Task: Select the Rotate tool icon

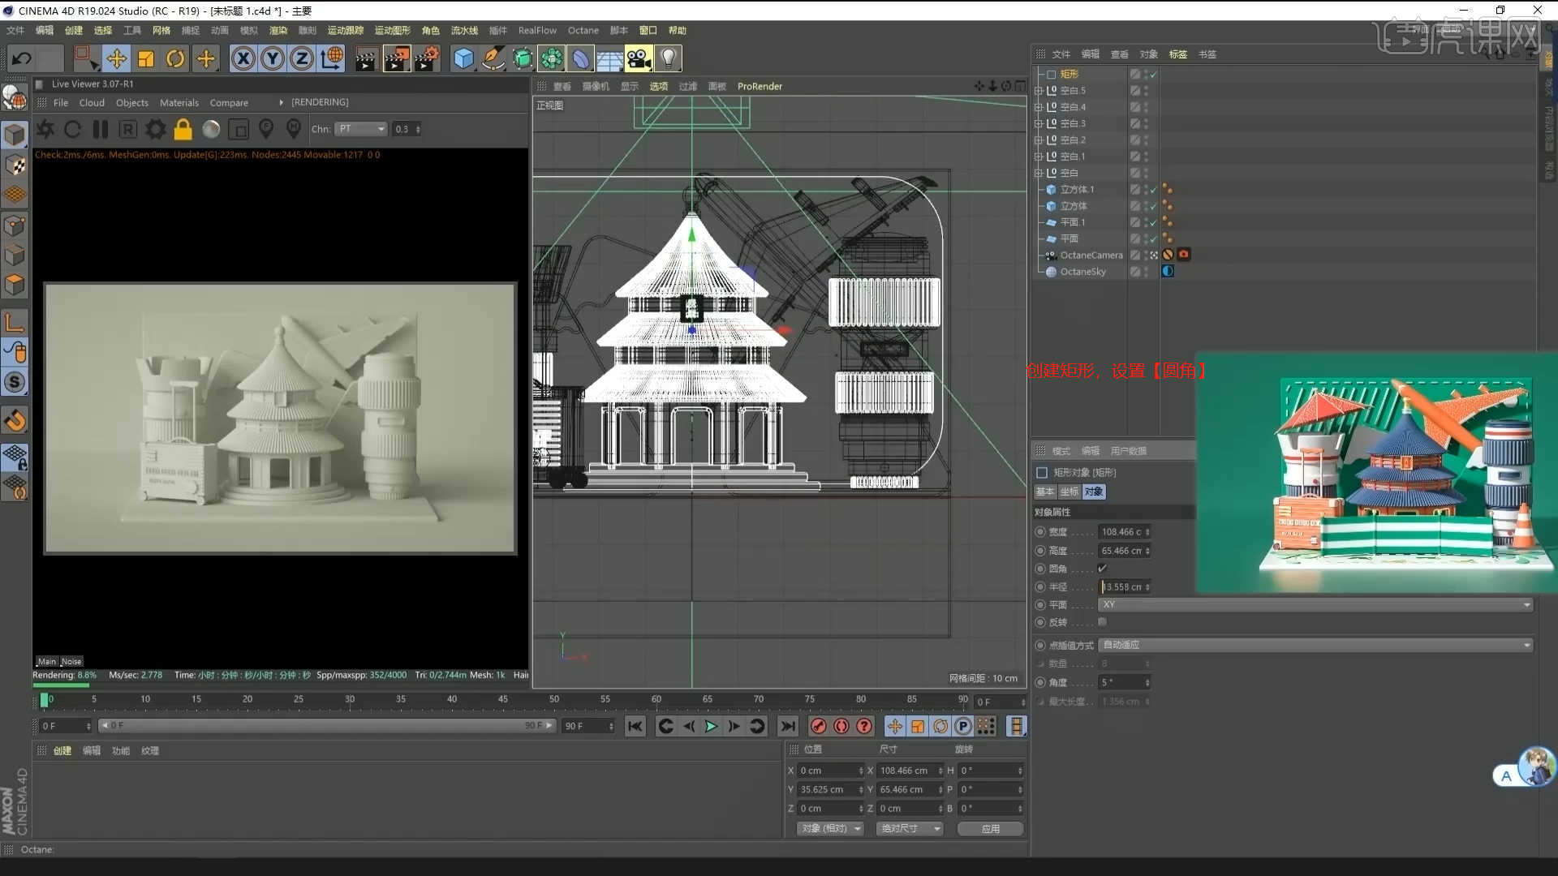Action: tap(175, 58)
